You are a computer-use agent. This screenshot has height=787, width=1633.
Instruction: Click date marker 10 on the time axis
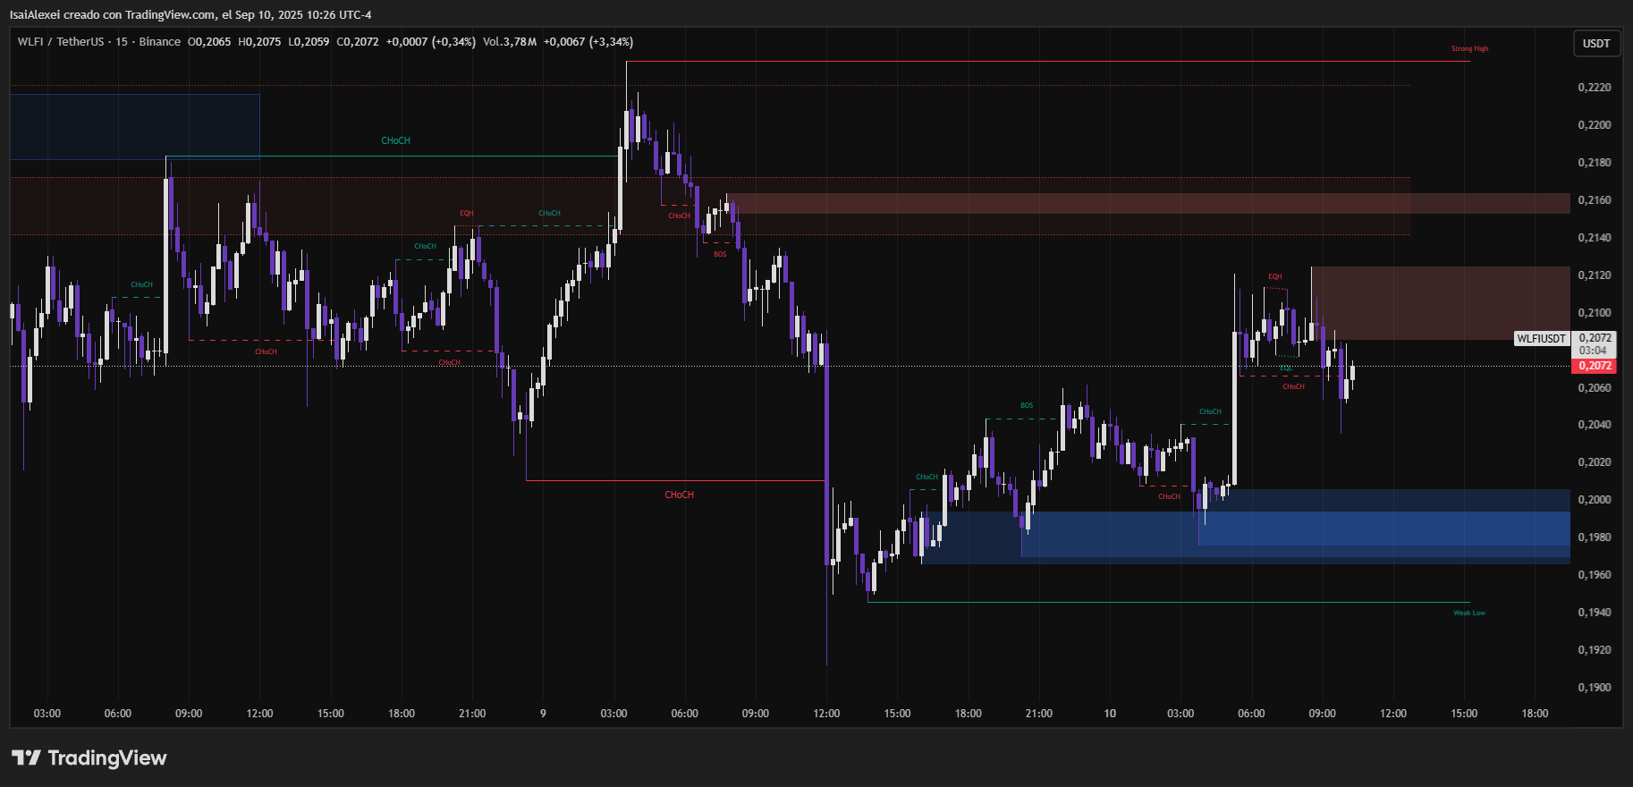coord(1109,713)
